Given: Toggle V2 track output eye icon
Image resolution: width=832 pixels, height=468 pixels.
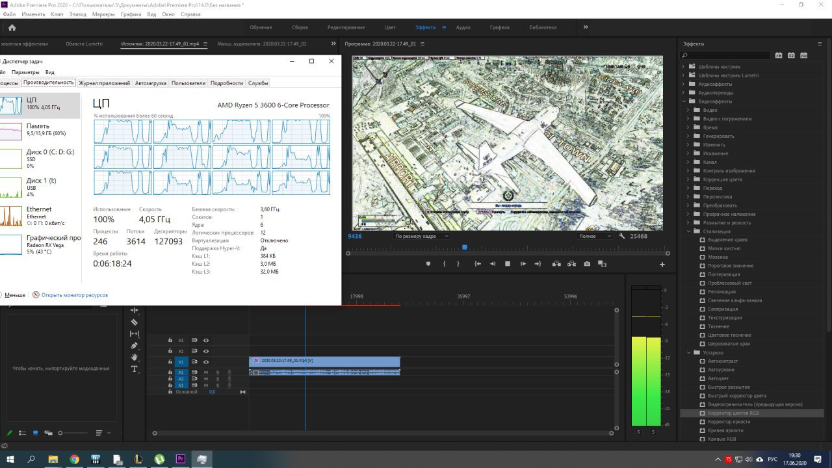Looking at the screenshot, I should 206,351.
